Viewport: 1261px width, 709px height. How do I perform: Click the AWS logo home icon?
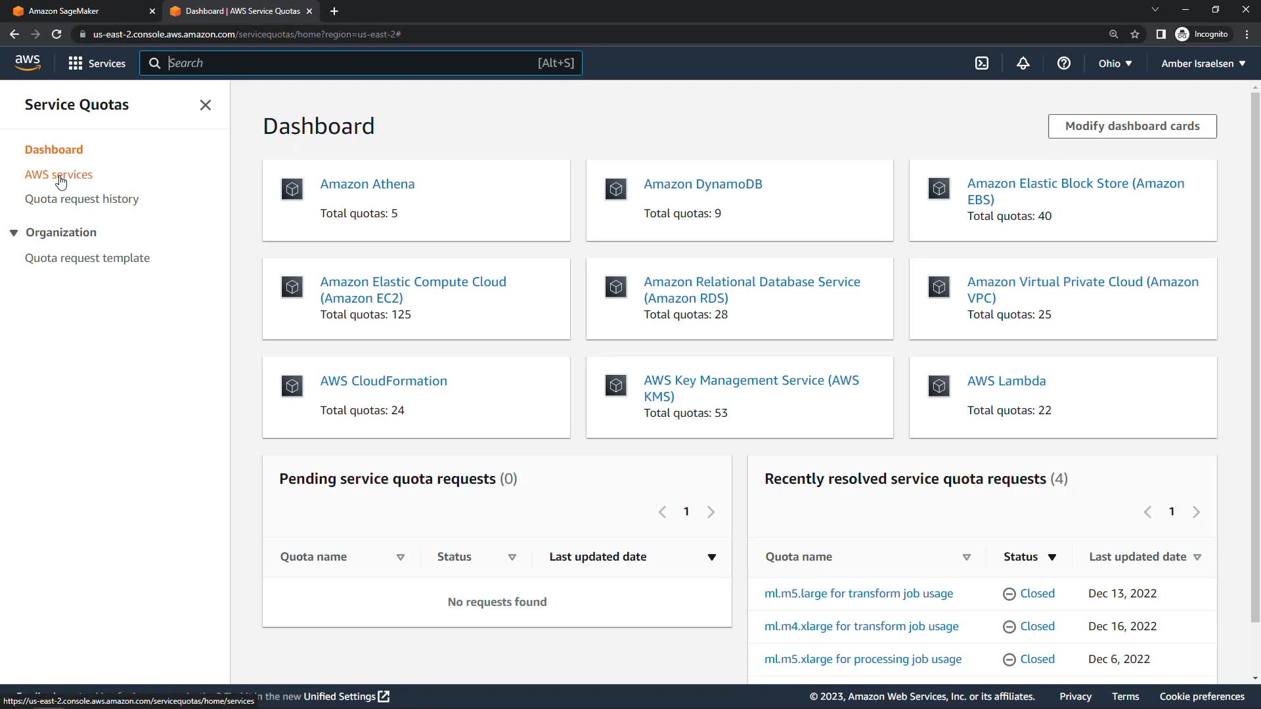pos(28,62)
